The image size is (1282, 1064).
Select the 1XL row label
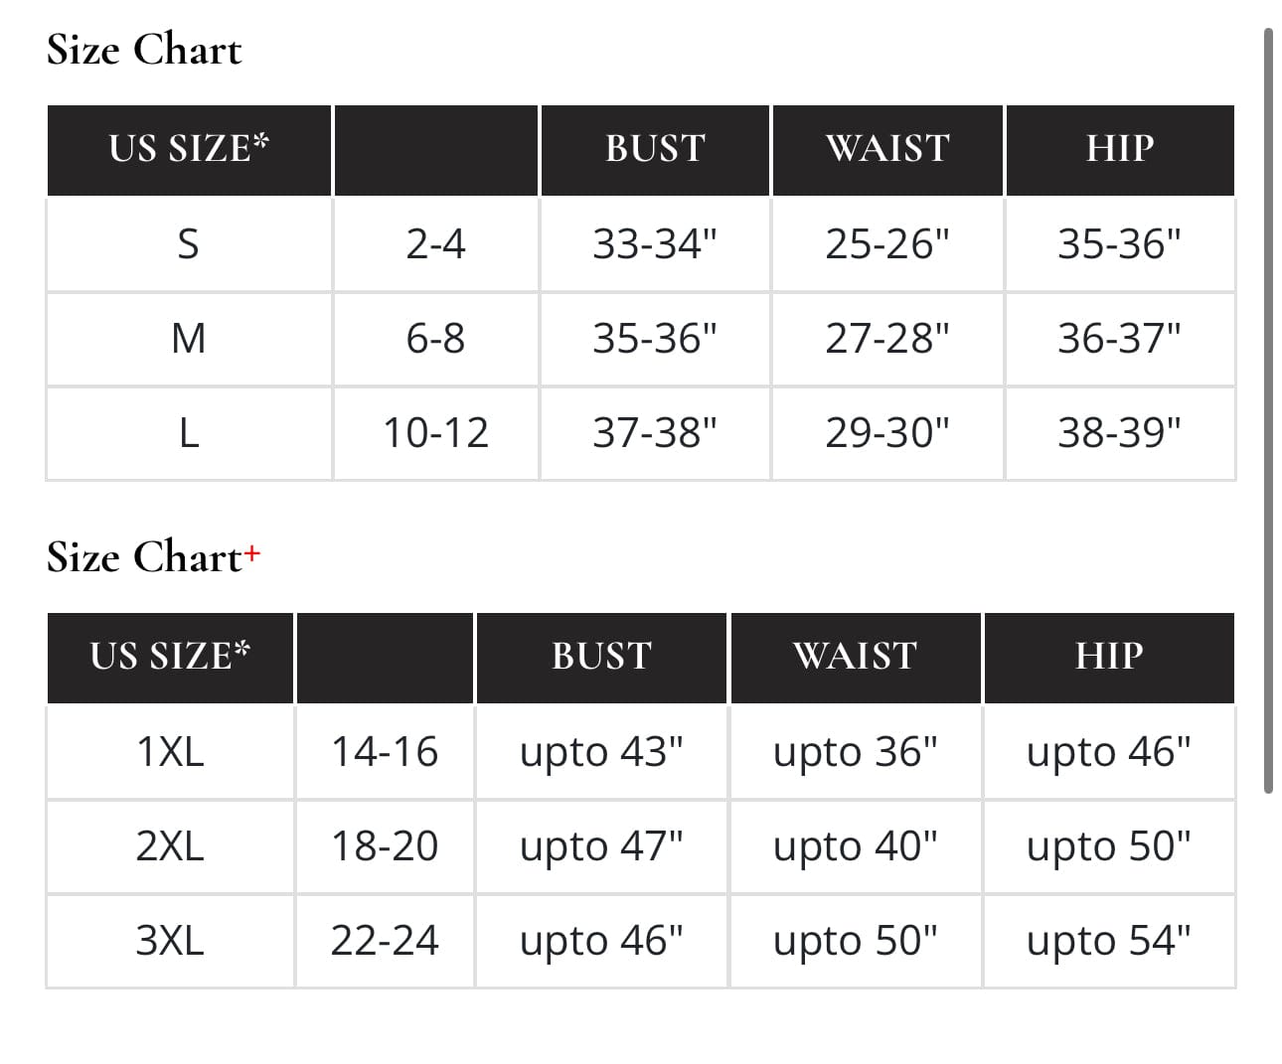pos(170,752)
